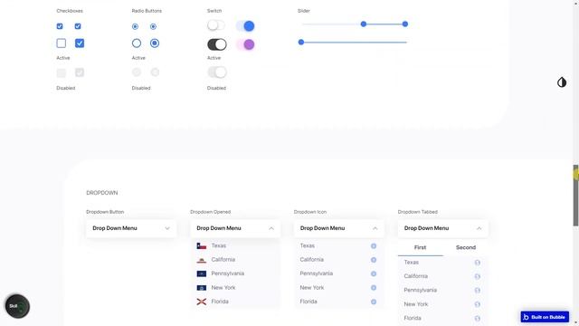
Task: Turn on the white off switch
Action: pyautogui.click(x=216, y=25)
